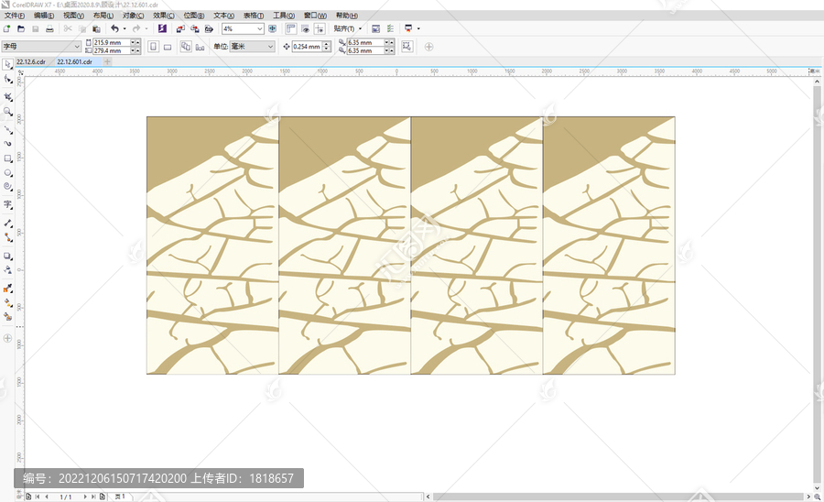Toggle Show grid button
Image resolution: width=824 pixels, height=502 pixels.
(305, 29)
